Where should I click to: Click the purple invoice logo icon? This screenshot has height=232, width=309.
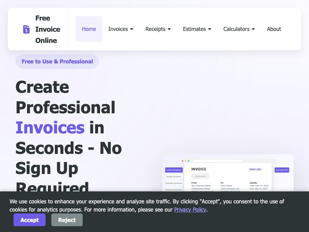click(x=26, y=29)
